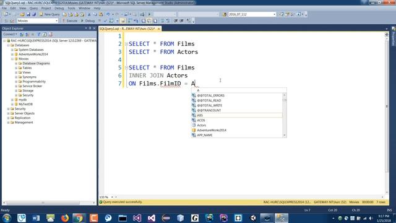Select the Synonyms folder
Viewport: 396px width, 223px height.
pos(29,77)
